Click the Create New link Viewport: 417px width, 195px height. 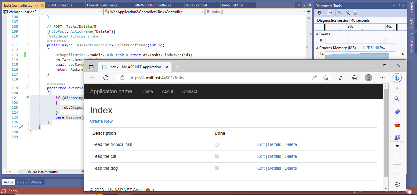pos(101,121)
